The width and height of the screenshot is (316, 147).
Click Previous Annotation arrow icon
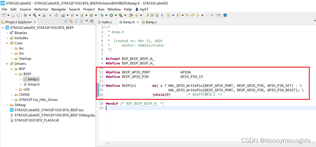click(177, 15)
